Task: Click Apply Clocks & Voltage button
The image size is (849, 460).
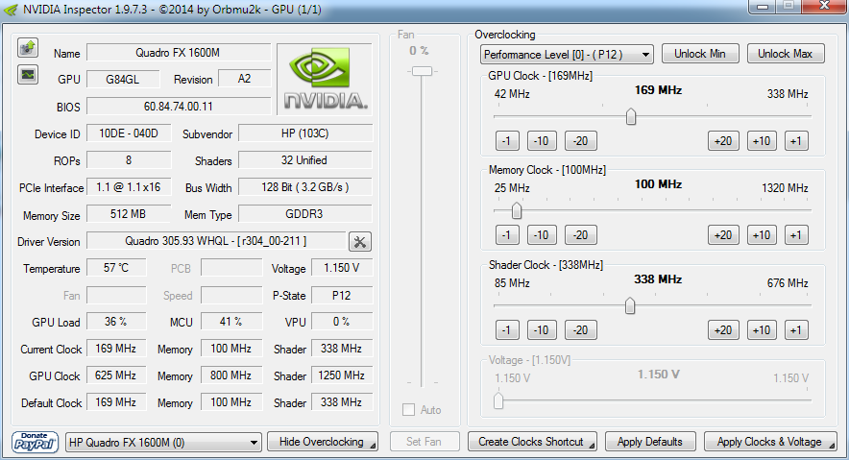Action: [770, 442]
